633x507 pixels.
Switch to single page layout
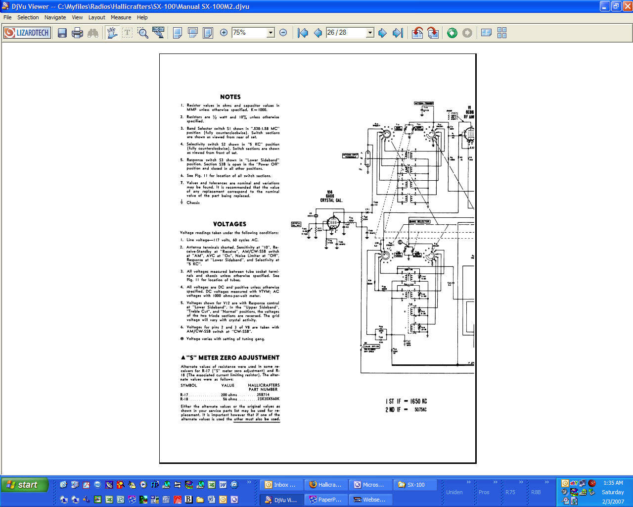(178, 33)
